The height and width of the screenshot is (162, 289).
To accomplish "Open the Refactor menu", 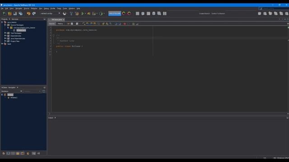I will click(34, 9).
